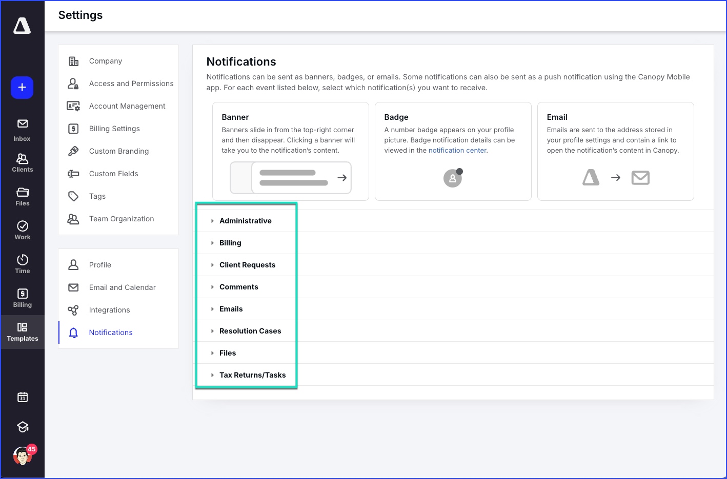Expand the Files notifications arrow
The image size is (727, 479).
click(212, 353)
